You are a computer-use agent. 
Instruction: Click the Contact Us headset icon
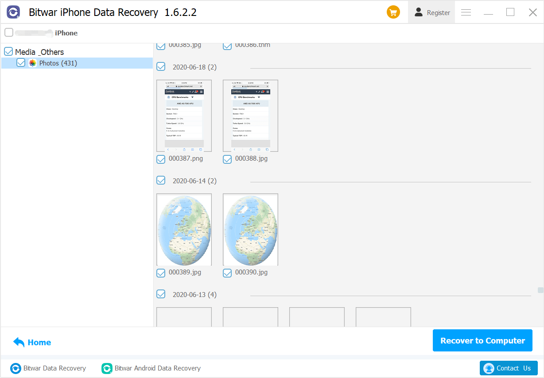[x=489, y=368]
